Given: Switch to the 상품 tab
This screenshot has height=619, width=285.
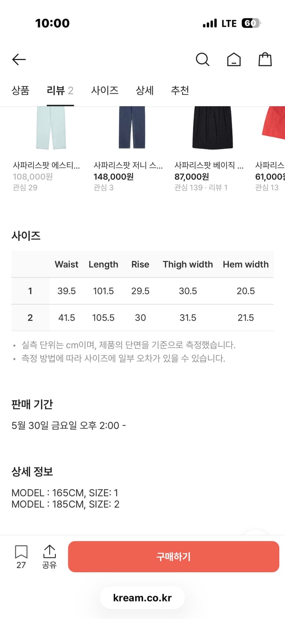Looking at the screenshot, I should (20, 90).
